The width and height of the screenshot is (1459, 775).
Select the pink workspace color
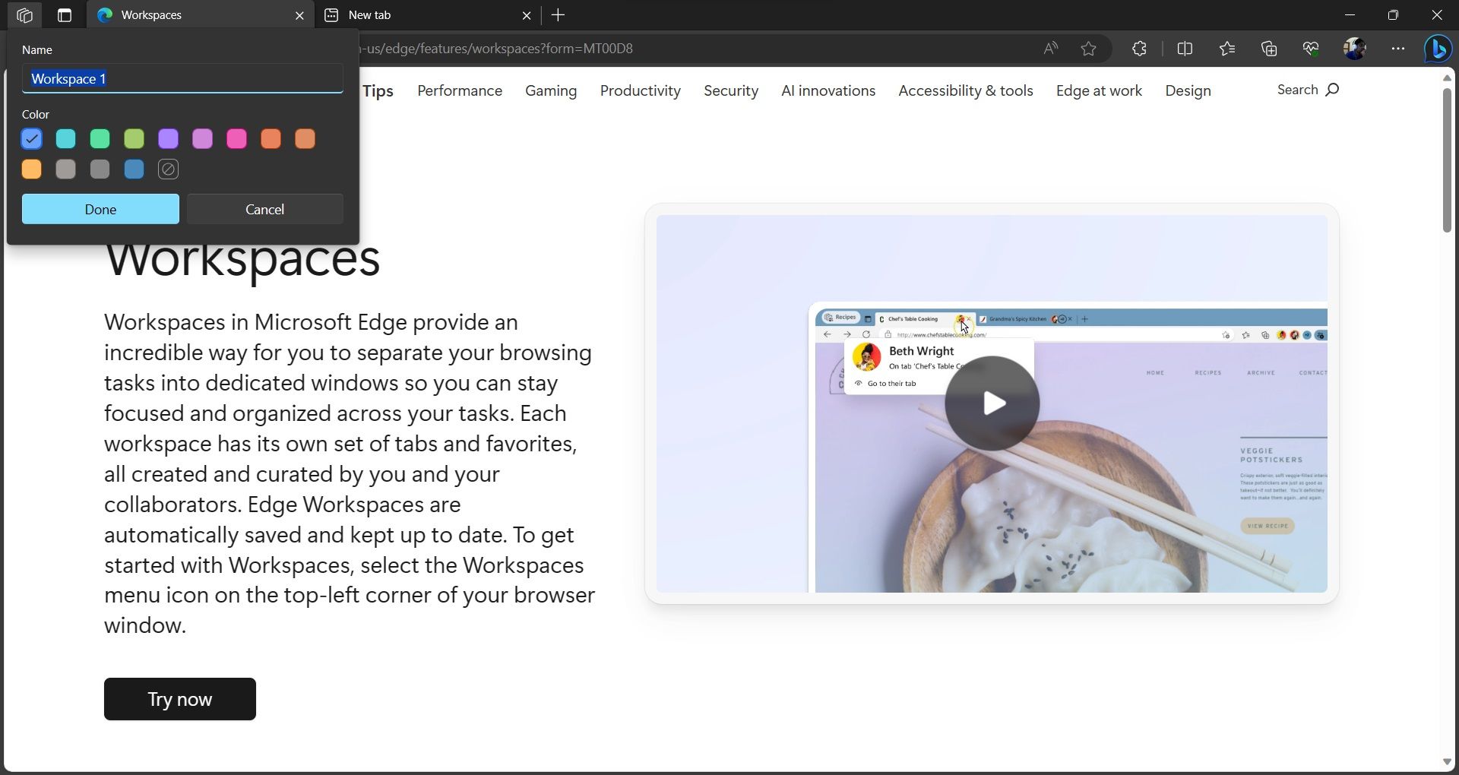236,139
